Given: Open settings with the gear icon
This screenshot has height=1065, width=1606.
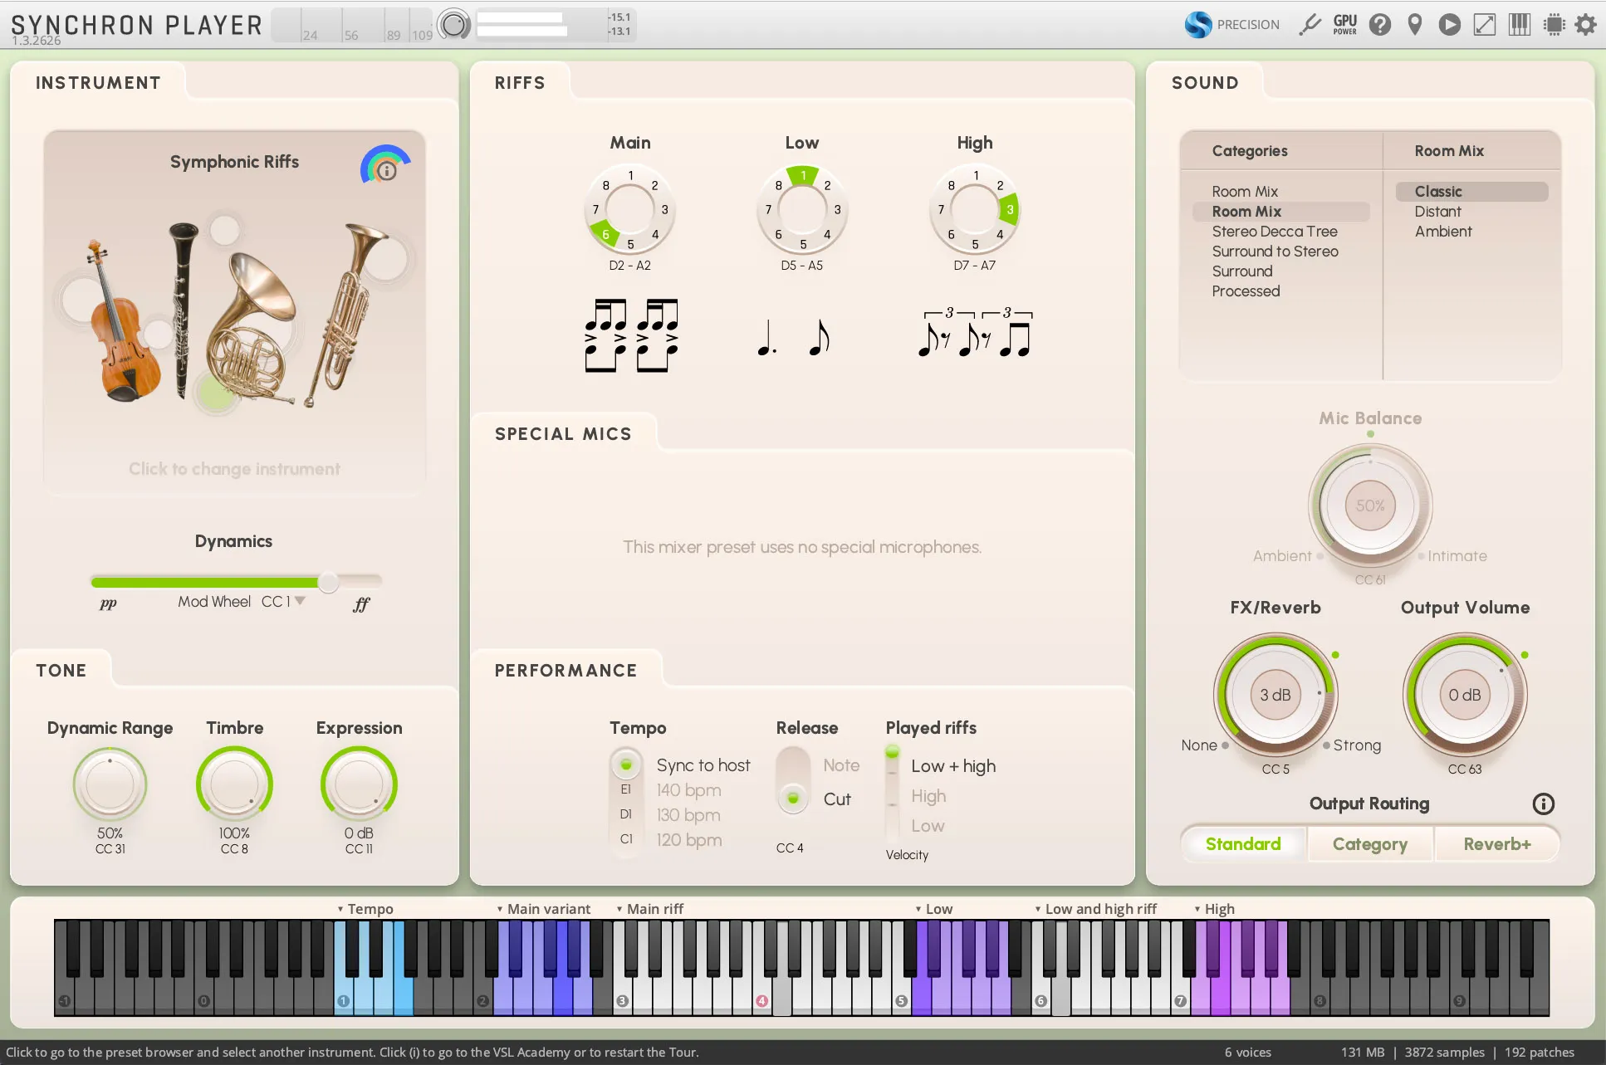Looking at the screenshot, I should coord(1585,25).
